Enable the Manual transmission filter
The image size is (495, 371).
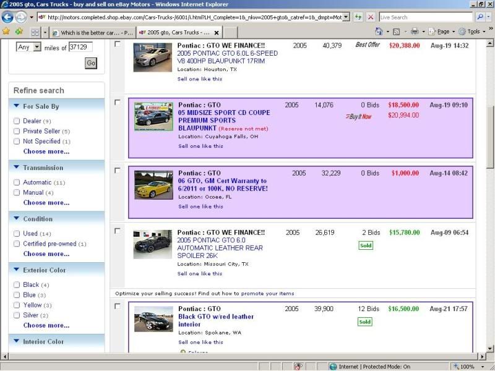[17, 192]
